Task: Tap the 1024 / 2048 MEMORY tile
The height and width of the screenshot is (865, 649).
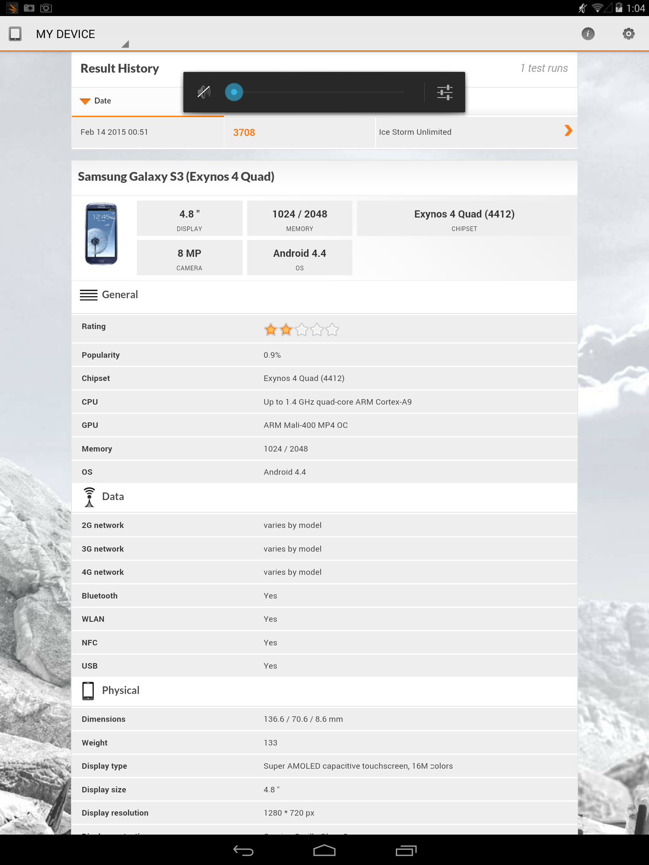Action: [300, 218]
